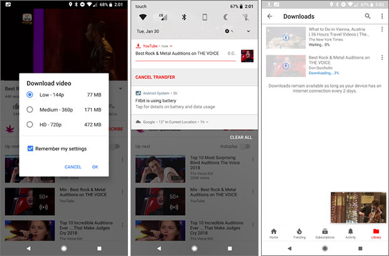Toggle the Wi-Fi quick setting icon
Image resolution: width=389 pixels, height=256 pixels.
142,16
